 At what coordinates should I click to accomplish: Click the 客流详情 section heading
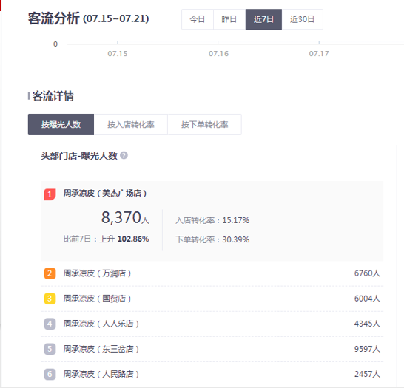[53, 96]
